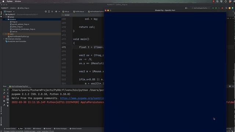Click inside ShaderToy OpenGL Port window canvas
This screenshot has width=235, height=132.
point(165,72)
